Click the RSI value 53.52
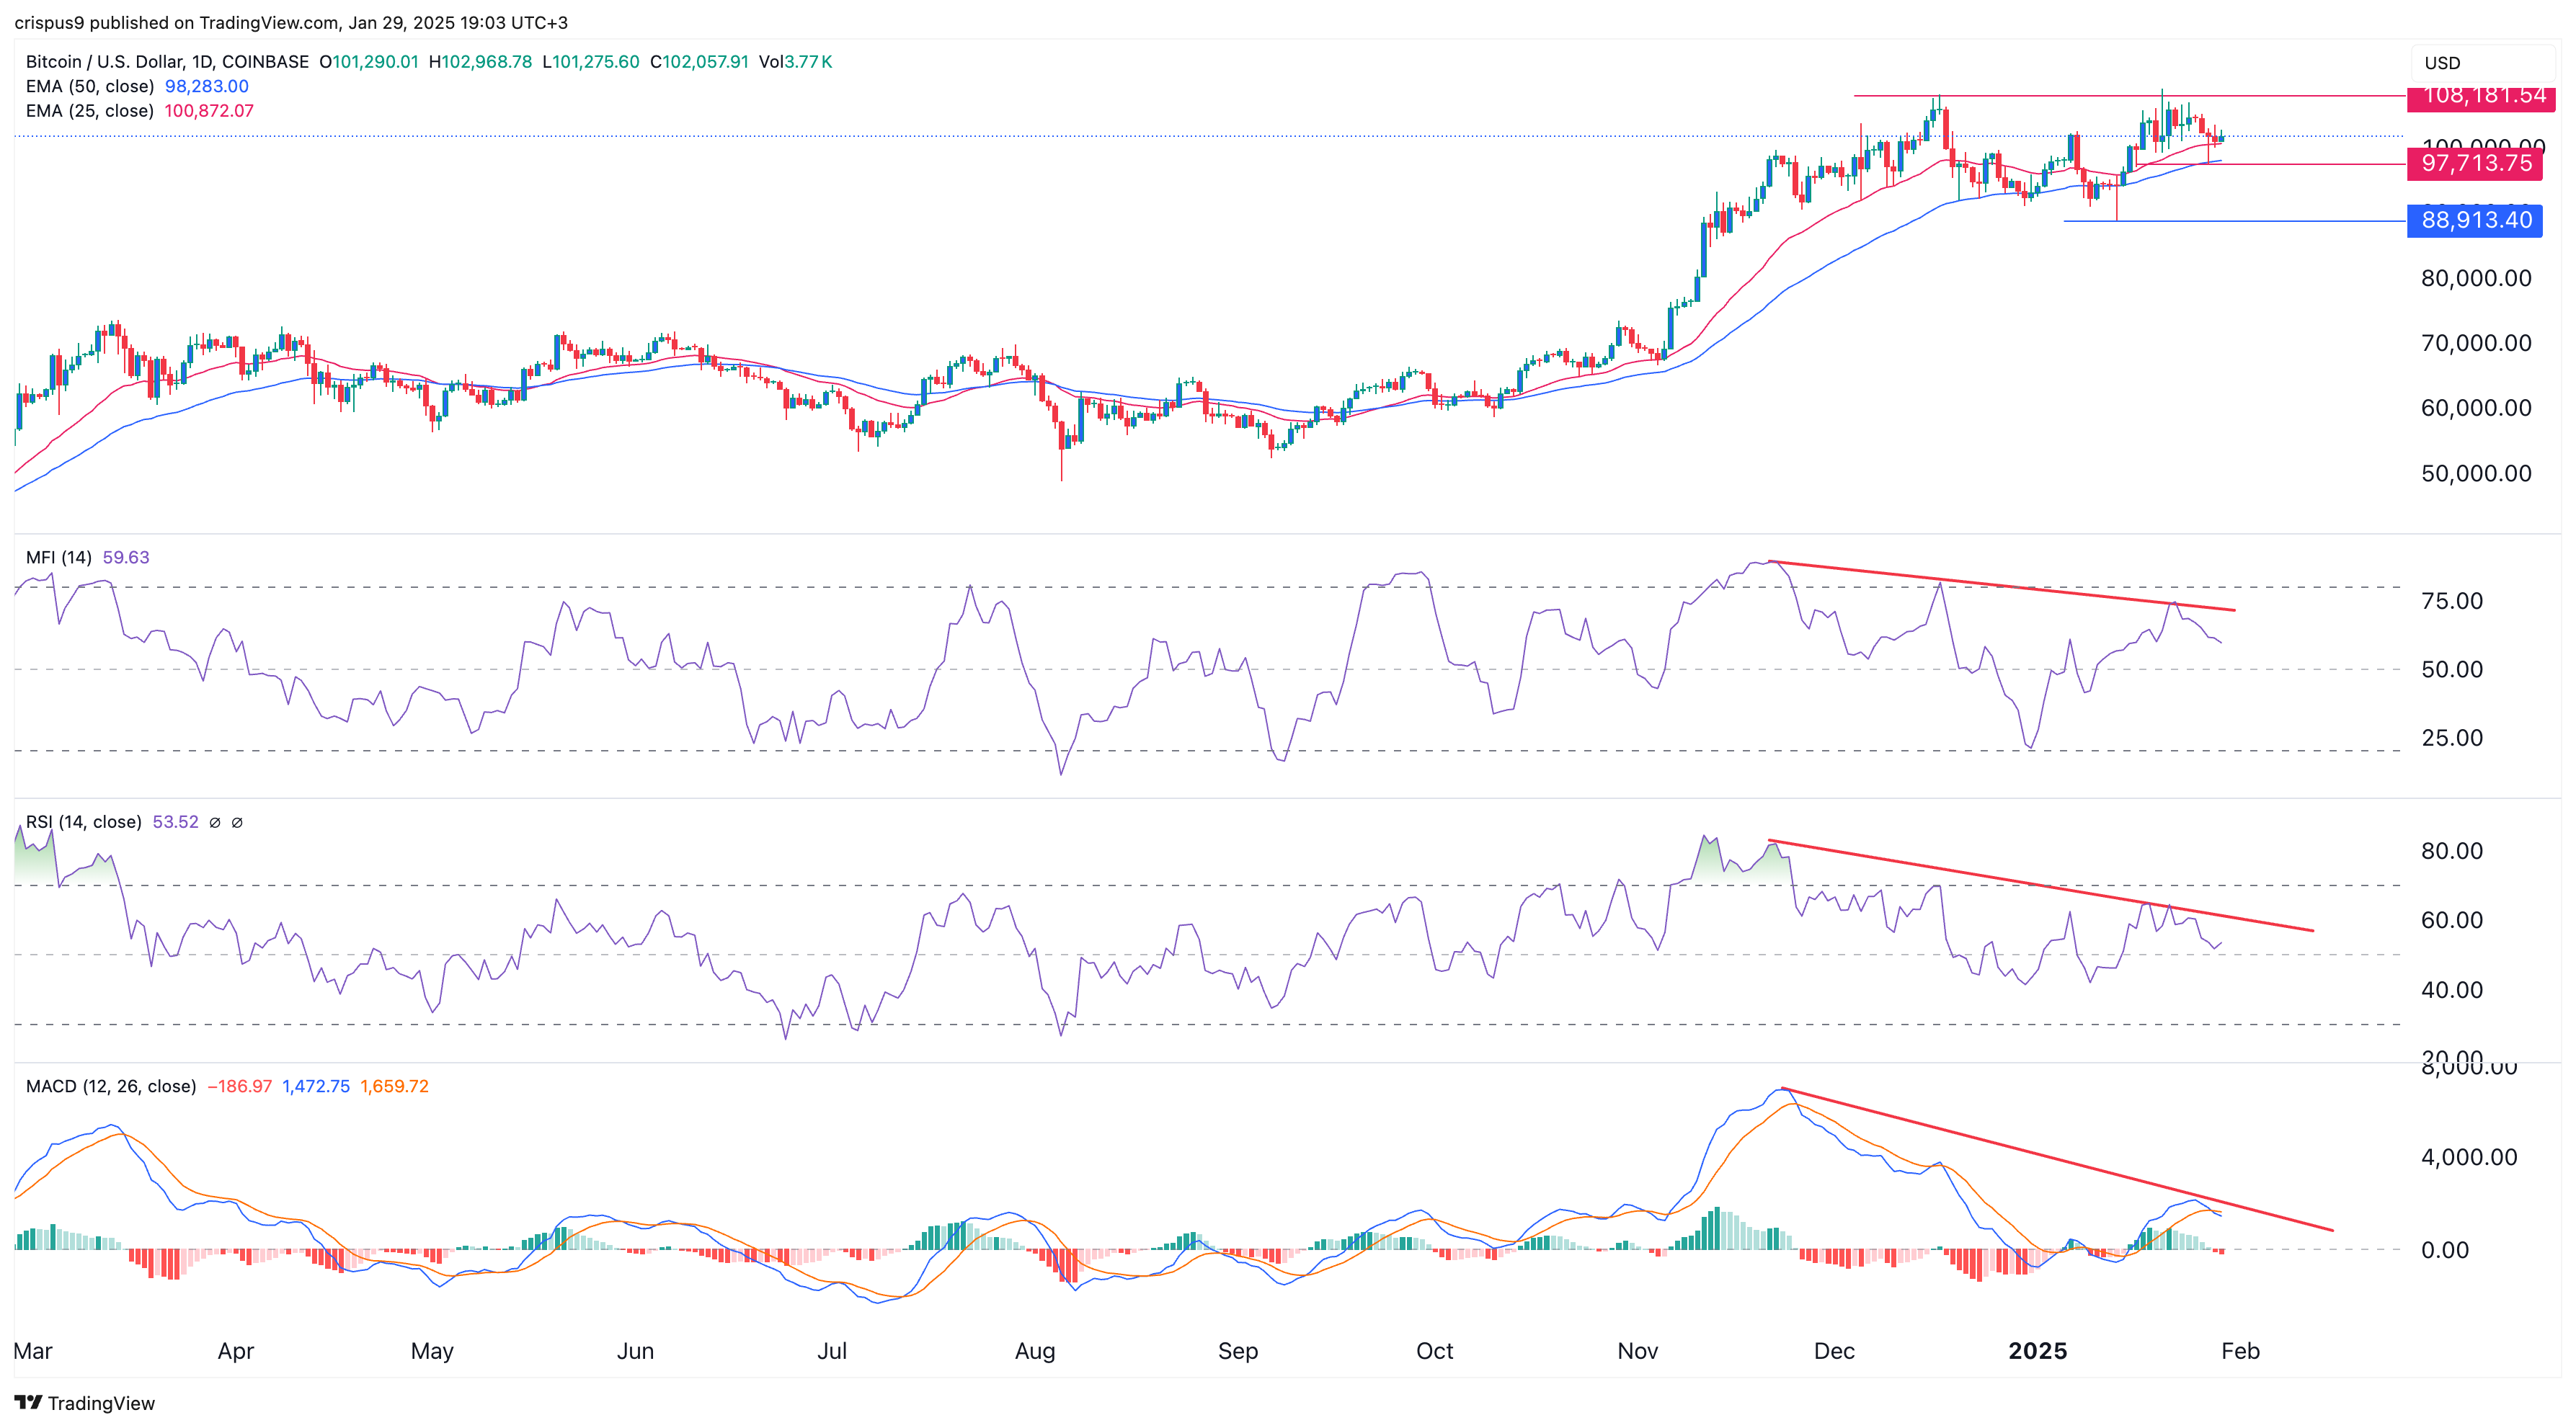 tap(176, 822)
